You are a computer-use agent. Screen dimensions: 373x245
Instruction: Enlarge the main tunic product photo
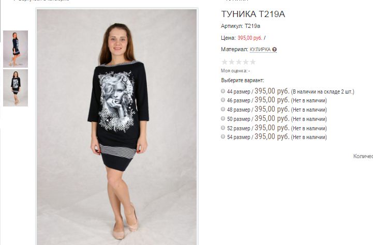[x=117, y=127]
